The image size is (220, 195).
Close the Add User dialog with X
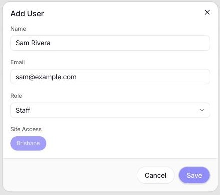(207, 12)
